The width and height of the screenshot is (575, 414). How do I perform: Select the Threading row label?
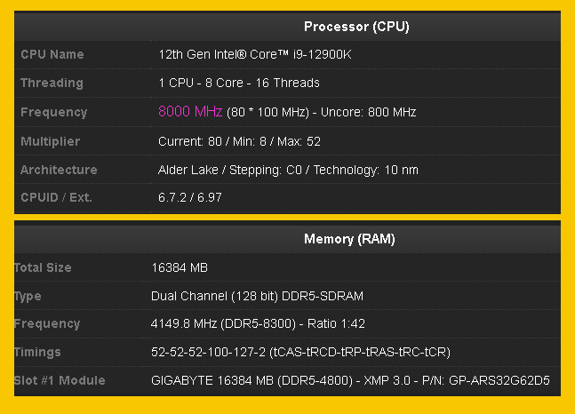click(52, 83)
